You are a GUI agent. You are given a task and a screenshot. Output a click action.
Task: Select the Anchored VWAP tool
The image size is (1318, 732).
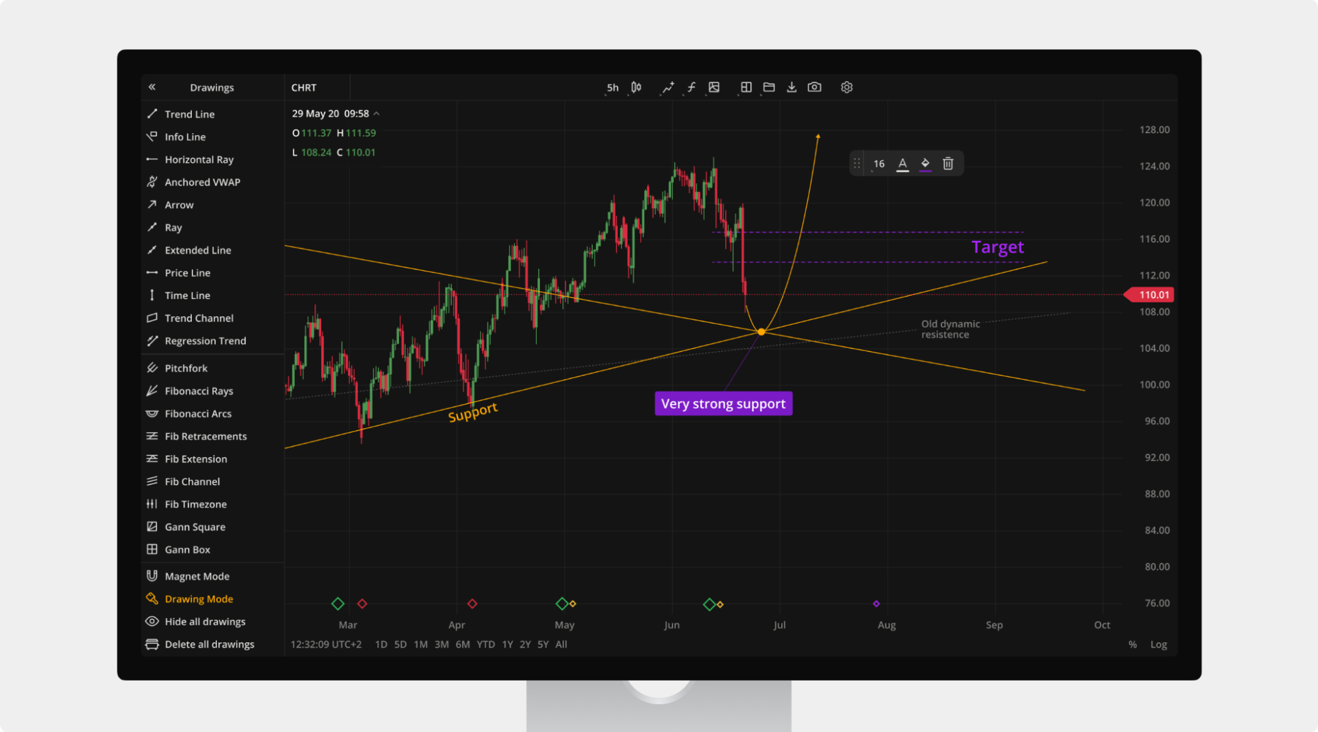pos(202,182)
